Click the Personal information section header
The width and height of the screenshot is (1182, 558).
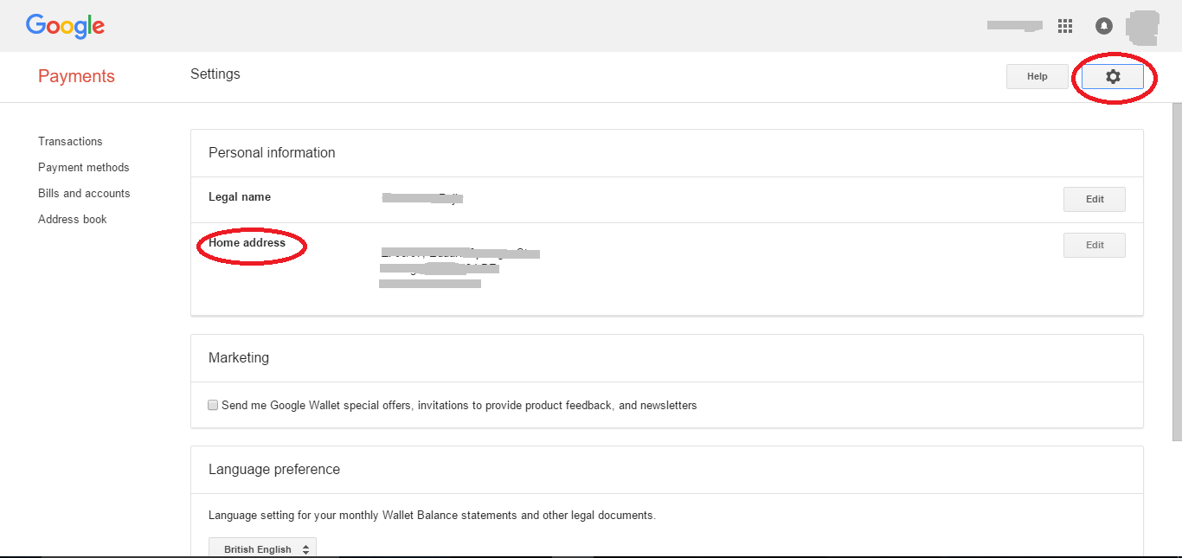[x=272, y=153]
